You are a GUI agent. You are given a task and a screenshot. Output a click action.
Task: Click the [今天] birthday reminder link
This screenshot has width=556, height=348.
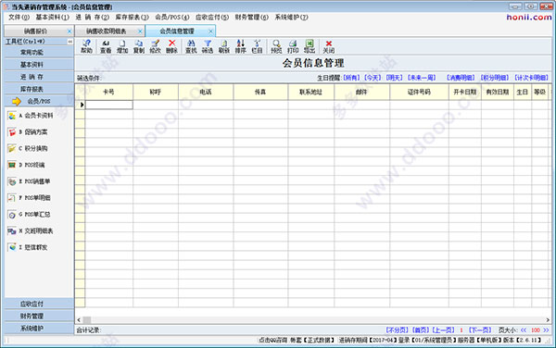[373, 78]
